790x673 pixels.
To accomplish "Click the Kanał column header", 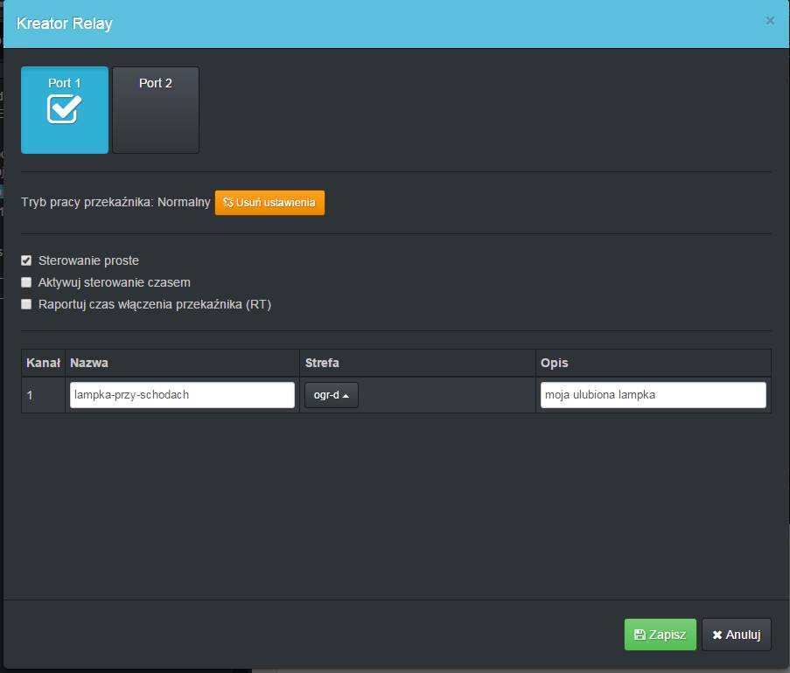I will tap(43, 363).
